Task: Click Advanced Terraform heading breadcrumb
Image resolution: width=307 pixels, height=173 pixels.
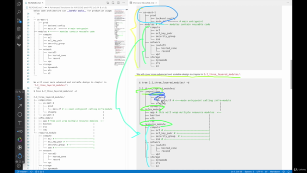Action: [x=76, y=8]
